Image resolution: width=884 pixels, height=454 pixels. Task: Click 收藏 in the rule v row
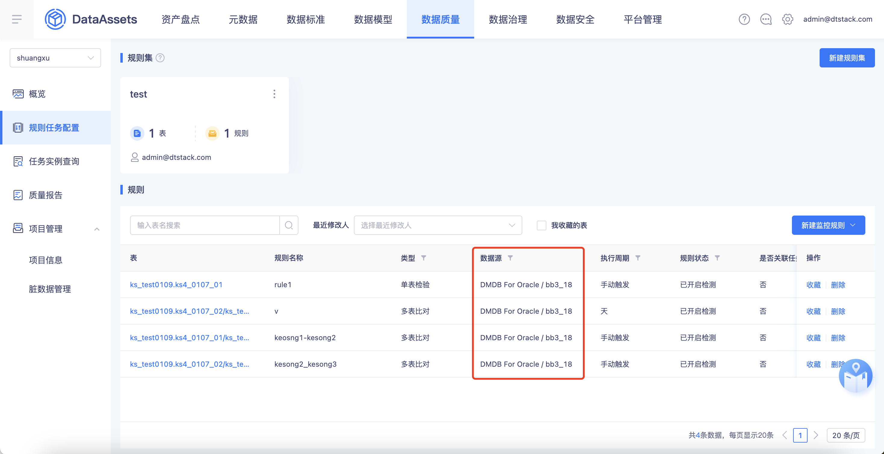pyautogui.click(x=813, y=311)
